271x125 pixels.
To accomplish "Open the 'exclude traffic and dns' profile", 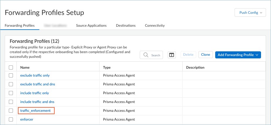I will [x=38, y=84].
